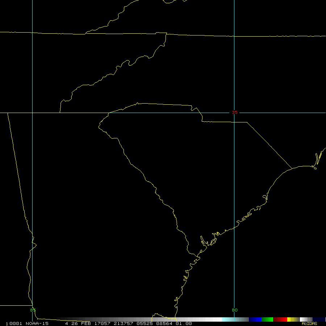Click the 05525 line coordinate value
Screen dimensions: 326x326
point(145,323)
